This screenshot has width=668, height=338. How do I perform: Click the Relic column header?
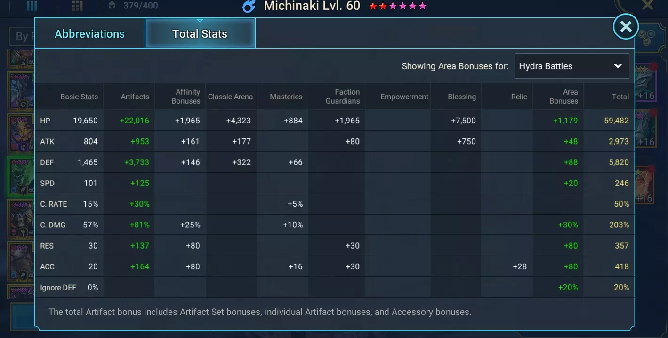(x=519, y=97)
